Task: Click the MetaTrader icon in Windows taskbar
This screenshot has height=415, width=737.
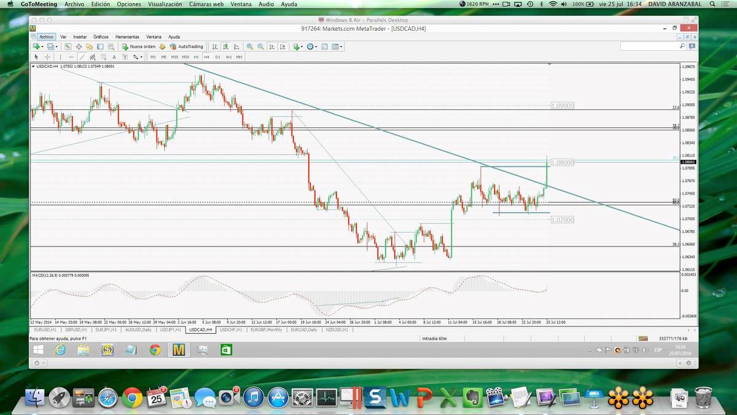Action: pos(179,350)
